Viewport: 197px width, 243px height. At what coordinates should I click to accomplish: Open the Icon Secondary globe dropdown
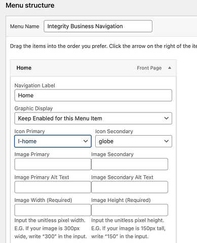tap(134, 141)
